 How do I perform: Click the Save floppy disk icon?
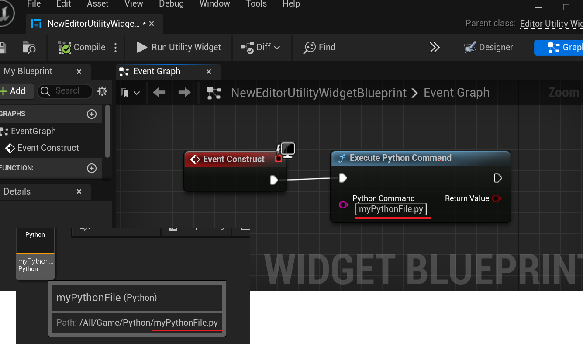pyautogui.click(x=2, y=47)
